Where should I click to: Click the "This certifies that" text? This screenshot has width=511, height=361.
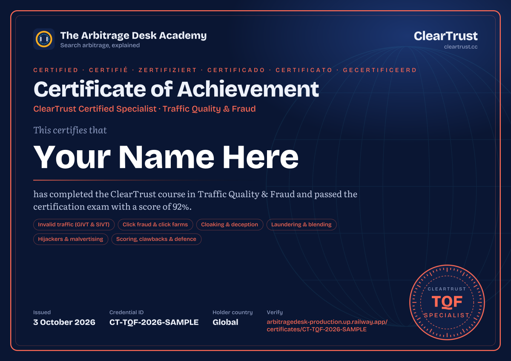click(70, 130)
